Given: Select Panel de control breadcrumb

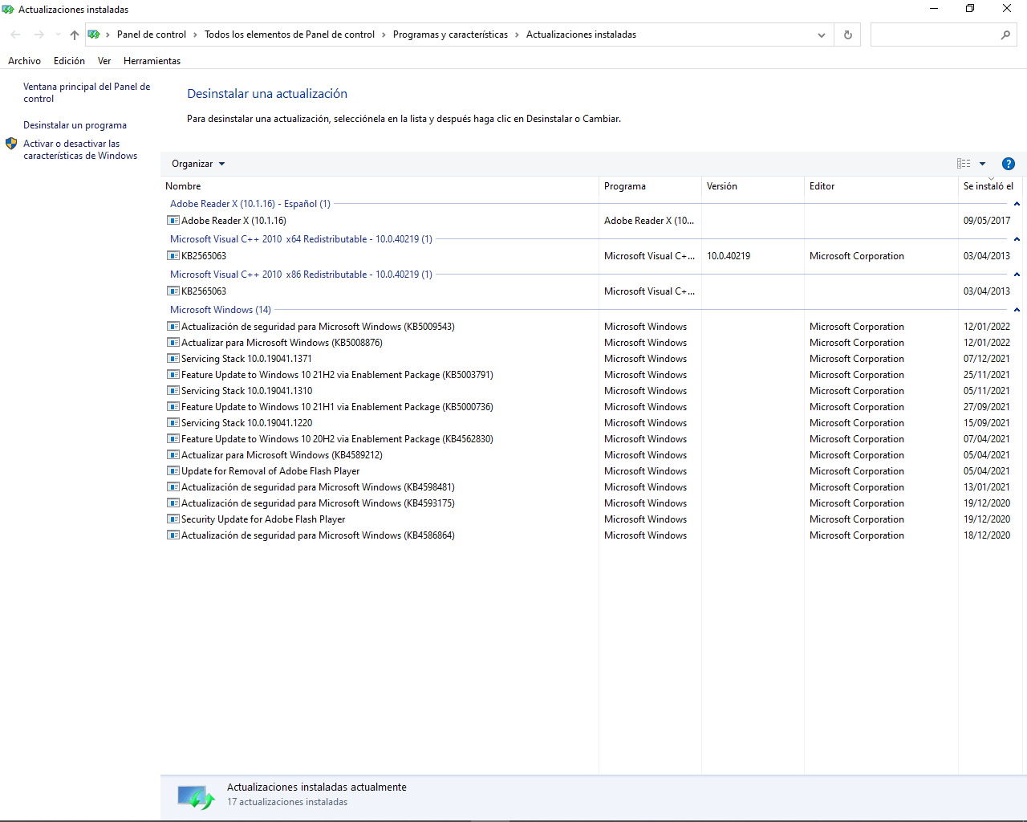Looking at the screenshot, I should (152, 35).
